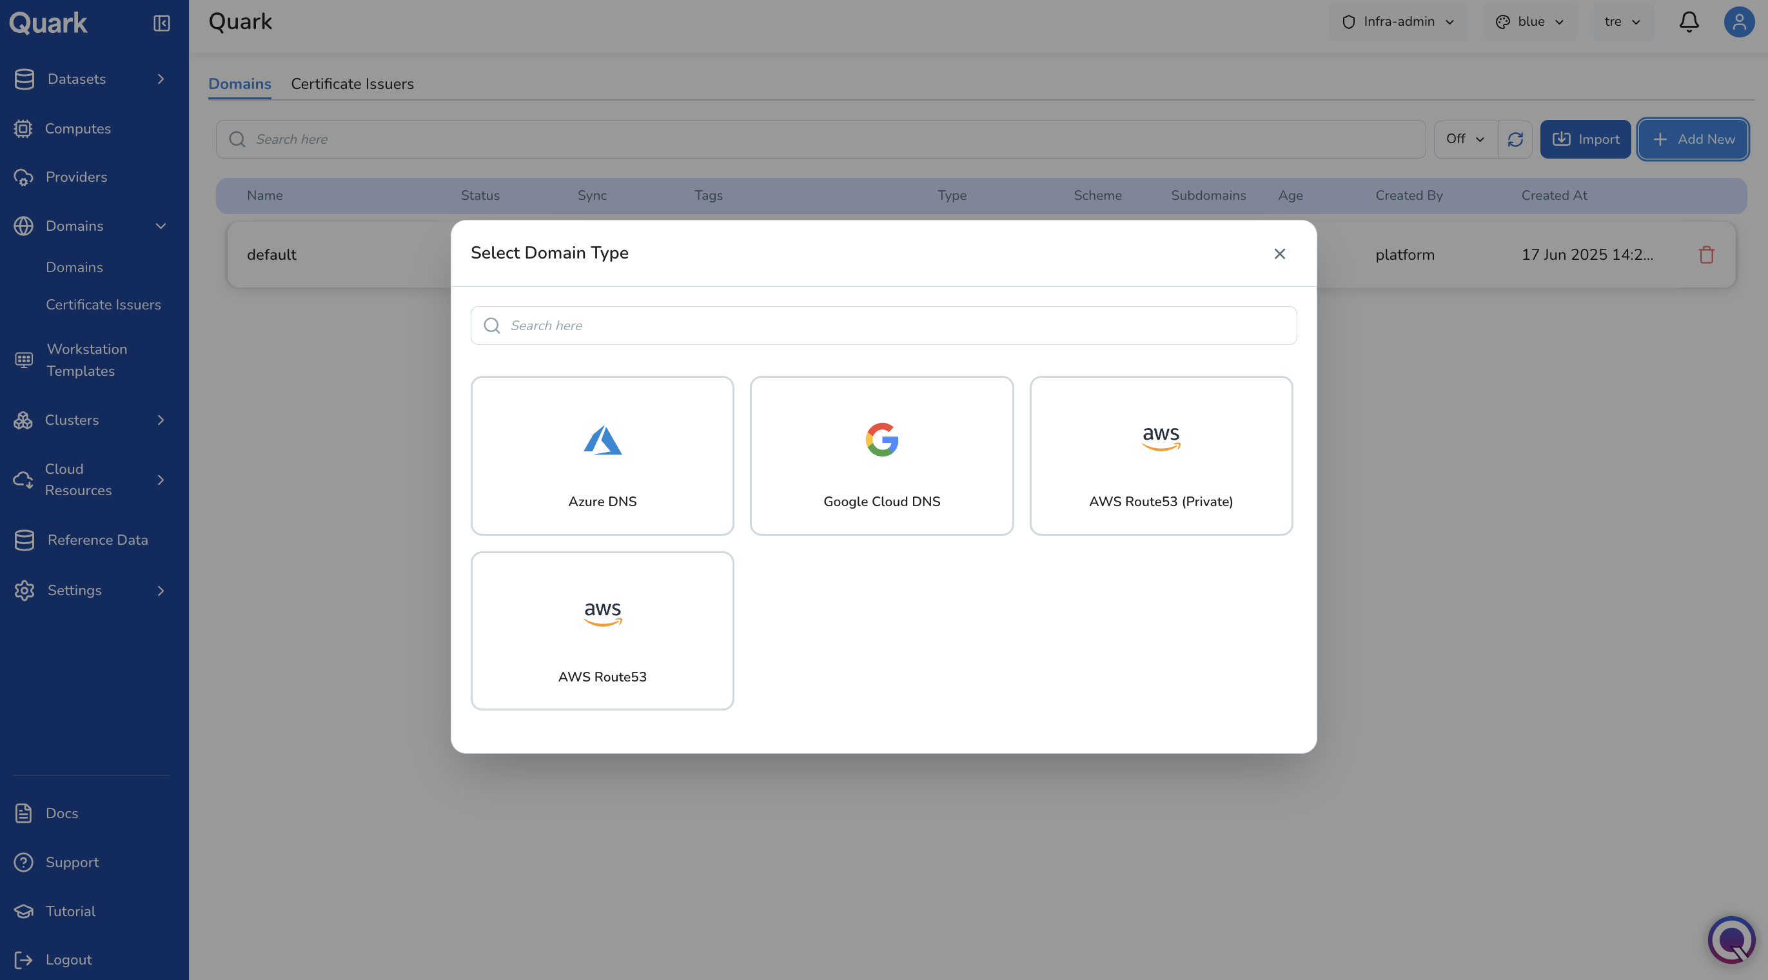Viewport: 1768px width, 980px height.
Task: Choose the Azure DNS domain type
Action: [x=602, y=456]
